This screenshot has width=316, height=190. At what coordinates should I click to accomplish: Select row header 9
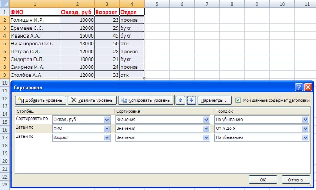[5, 75]
